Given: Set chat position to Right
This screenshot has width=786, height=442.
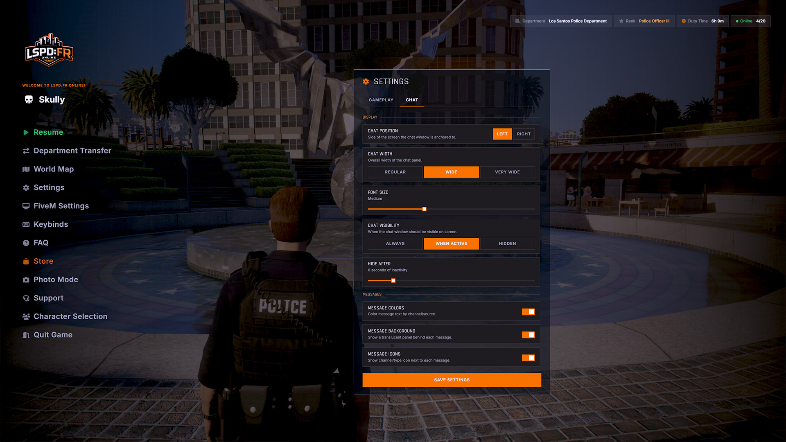Looking at the screenshot, I should 524,134.
